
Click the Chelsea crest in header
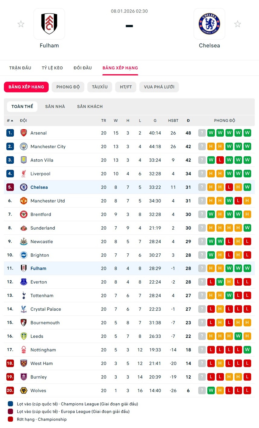click(x=209, y=24)
